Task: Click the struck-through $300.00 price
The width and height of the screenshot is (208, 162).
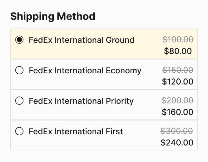Action: [177, 131]
